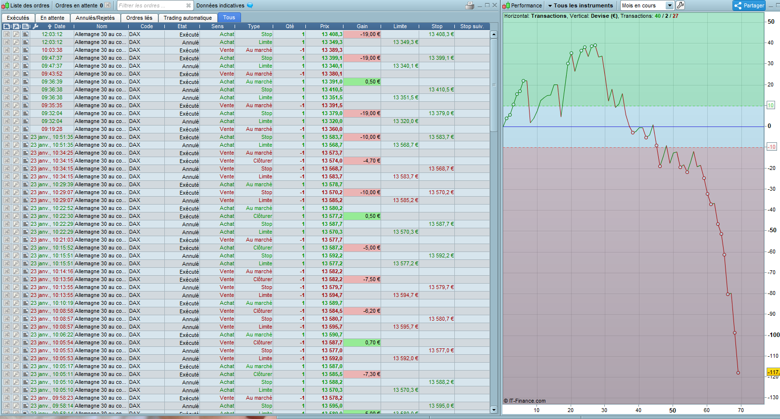Open details icon for the 10:03:38 order

click(25, 50)
